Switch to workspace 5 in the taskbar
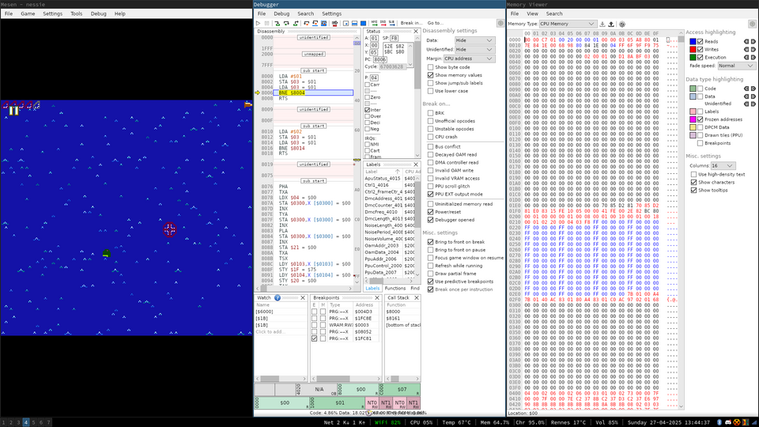The height and width of the screenshot is (427, 759). [33, 422]
